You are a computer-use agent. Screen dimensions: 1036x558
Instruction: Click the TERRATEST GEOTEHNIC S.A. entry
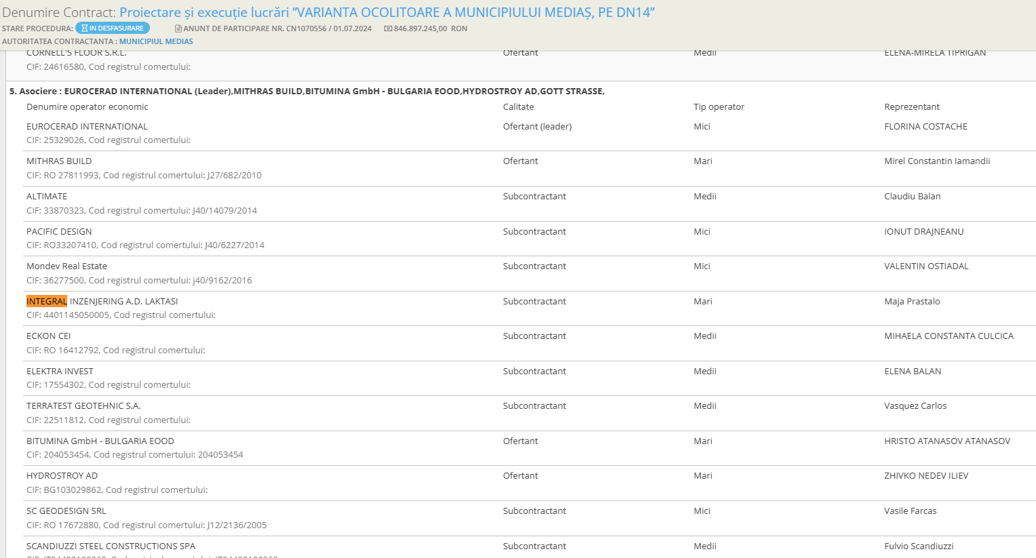83,405
